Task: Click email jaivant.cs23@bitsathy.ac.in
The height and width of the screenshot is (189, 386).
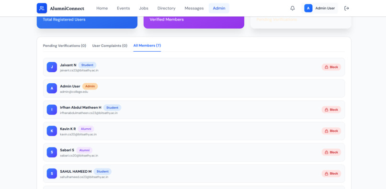Action: coord(79,70)
